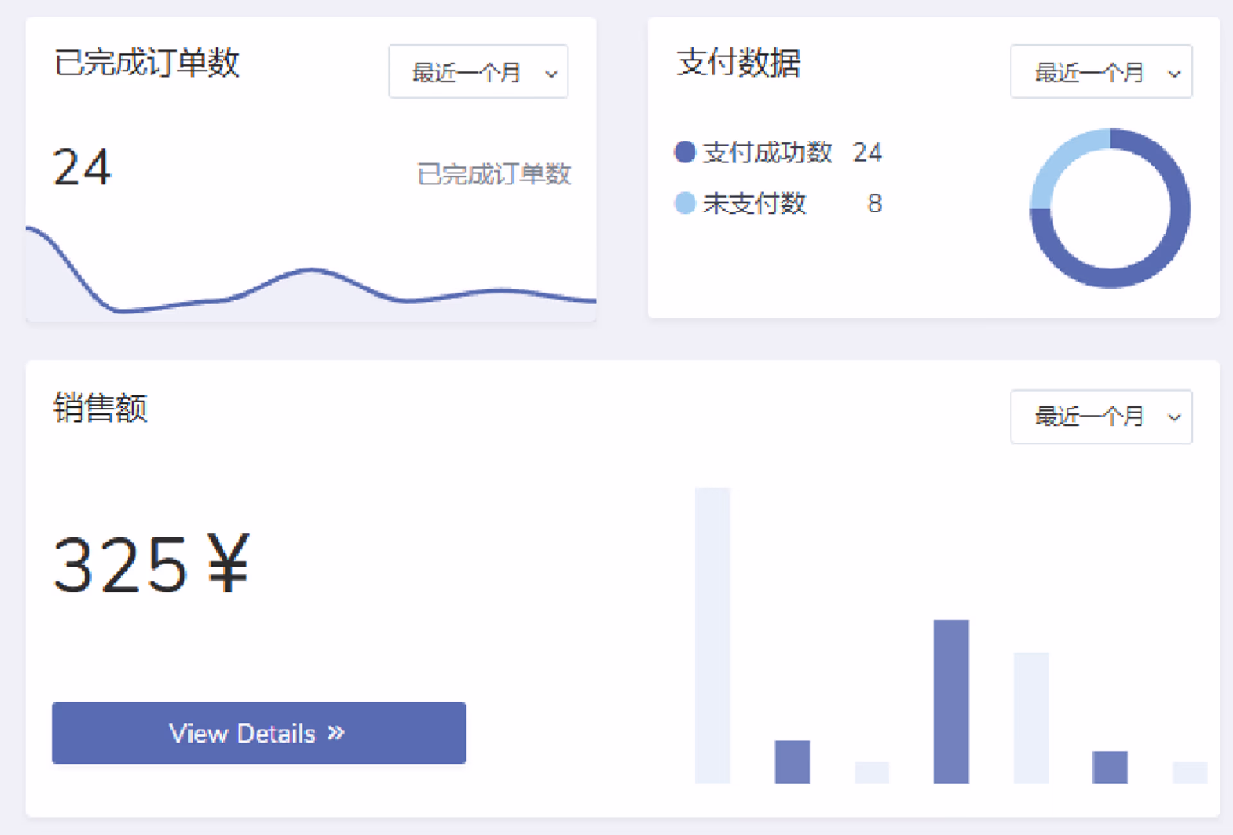Open the 支付数据 time range dropdown
This screenshot has height=835, width=1233.
pyautogui.click(x=1101, y=71)
